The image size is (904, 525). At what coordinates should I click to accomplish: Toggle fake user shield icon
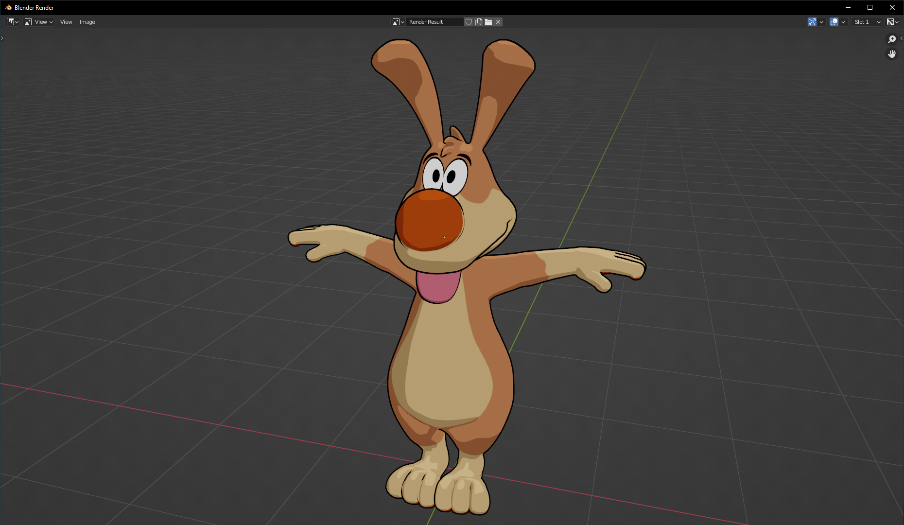click(469, 22)
